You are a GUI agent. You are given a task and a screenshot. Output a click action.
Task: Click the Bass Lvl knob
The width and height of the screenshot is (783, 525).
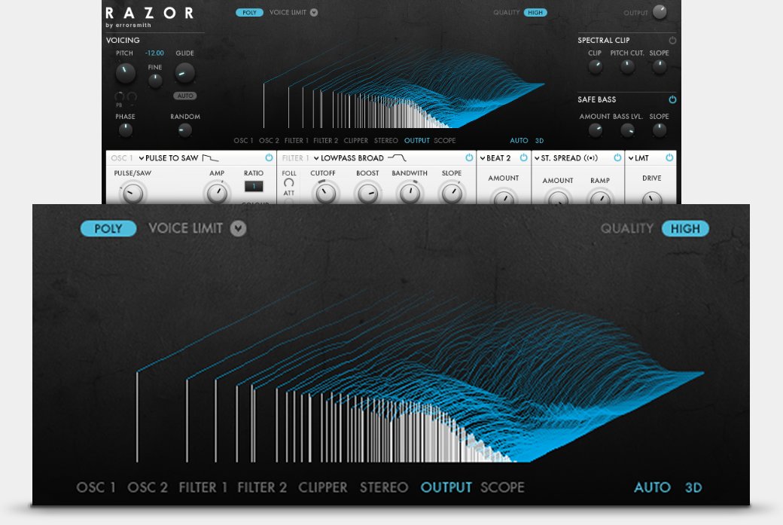(x=627, y=130)
